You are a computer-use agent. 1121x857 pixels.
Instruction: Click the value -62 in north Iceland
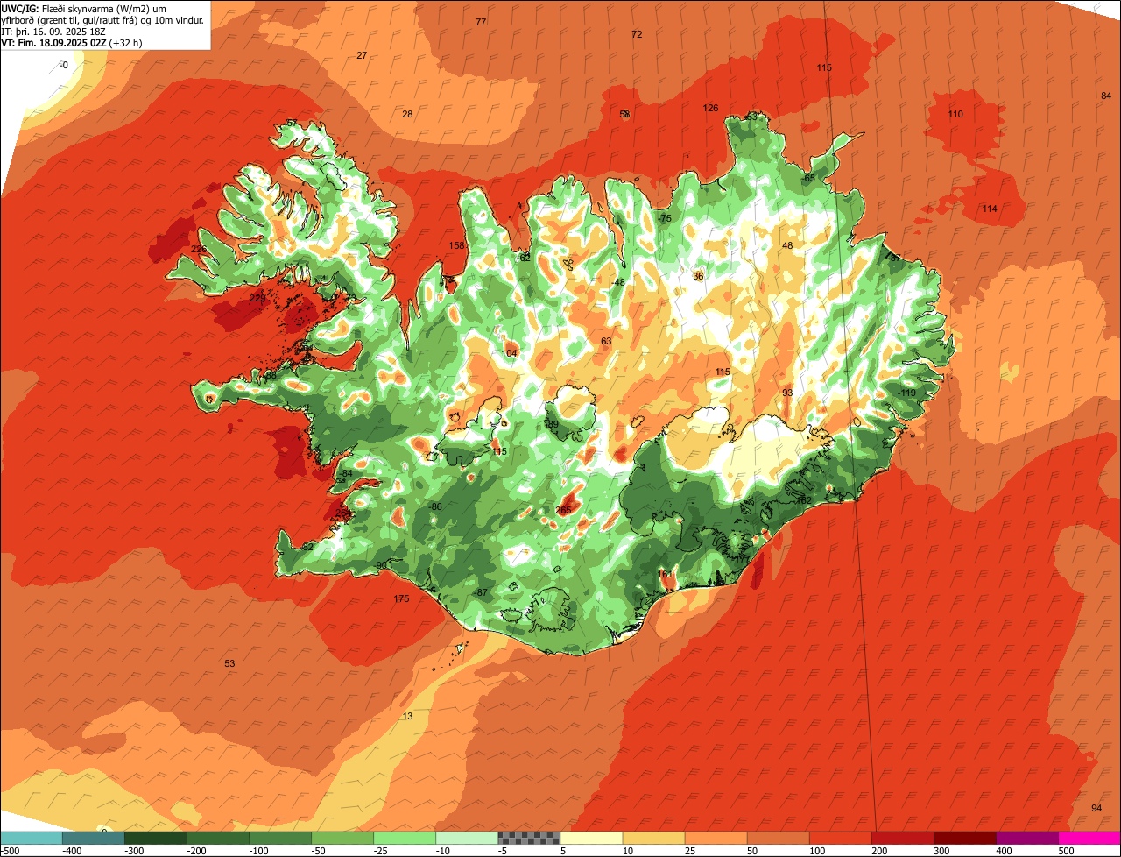(524, 258)
